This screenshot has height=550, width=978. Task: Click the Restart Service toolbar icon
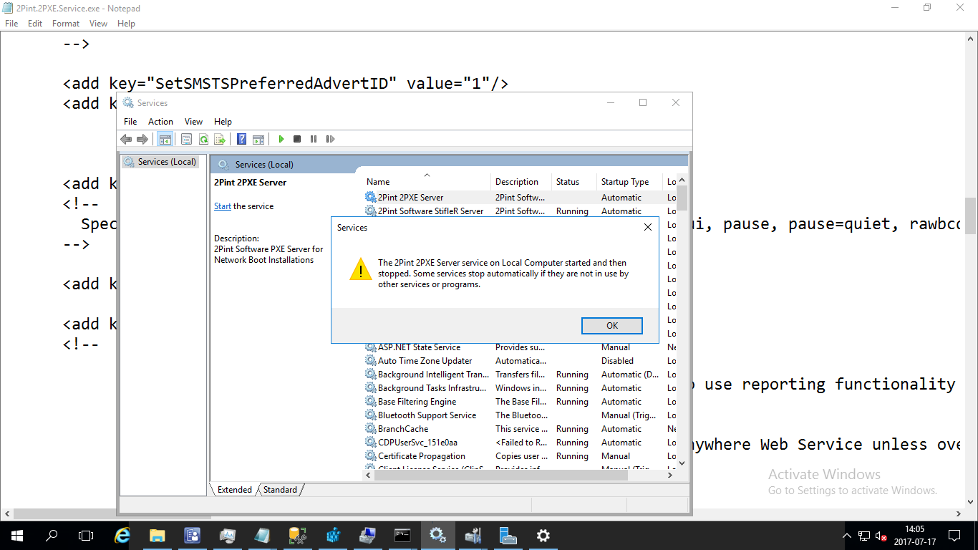tap(330, 139)
